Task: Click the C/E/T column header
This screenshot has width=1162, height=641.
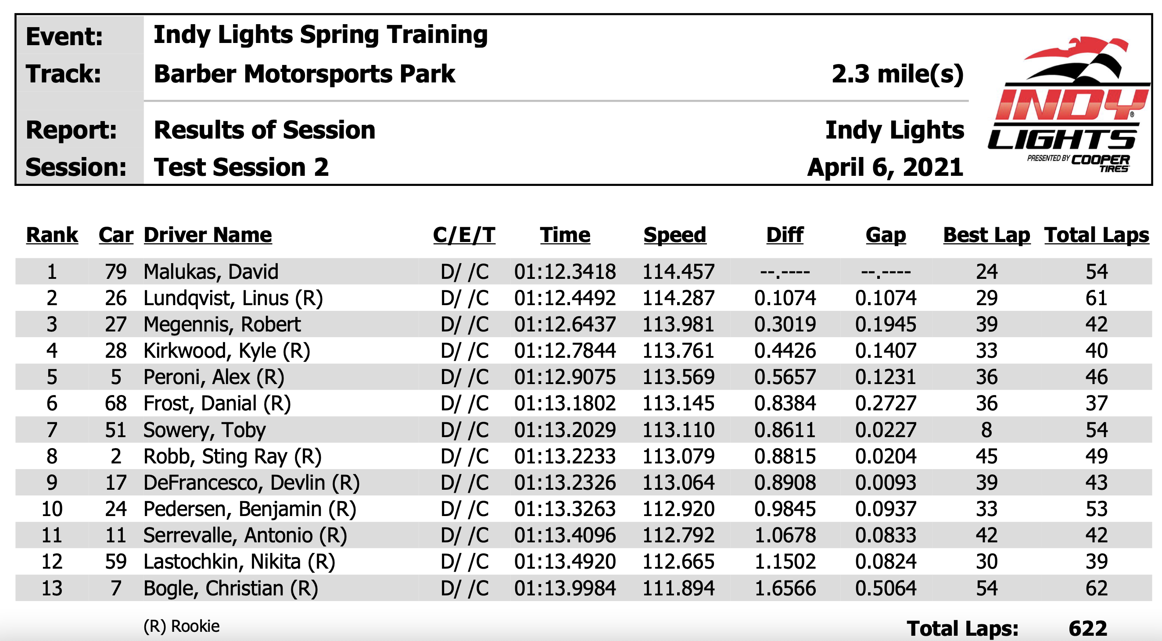Action: [464, 235]
